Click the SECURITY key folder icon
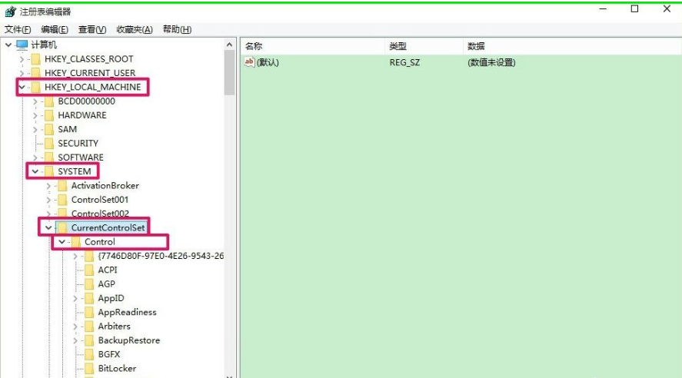 coord(49,144)
